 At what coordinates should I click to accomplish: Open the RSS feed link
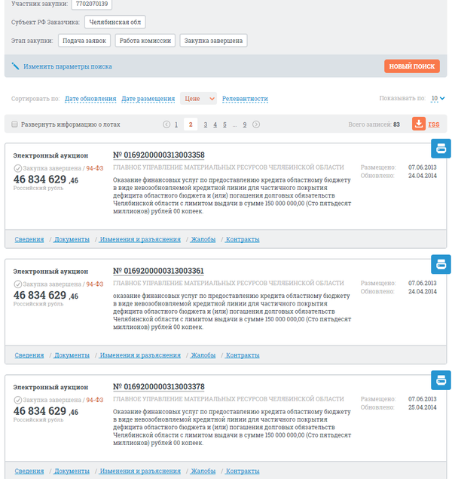click(434, 124)
